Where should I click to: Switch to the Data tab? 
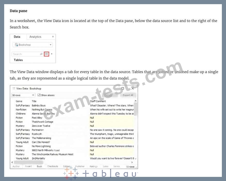17,37
